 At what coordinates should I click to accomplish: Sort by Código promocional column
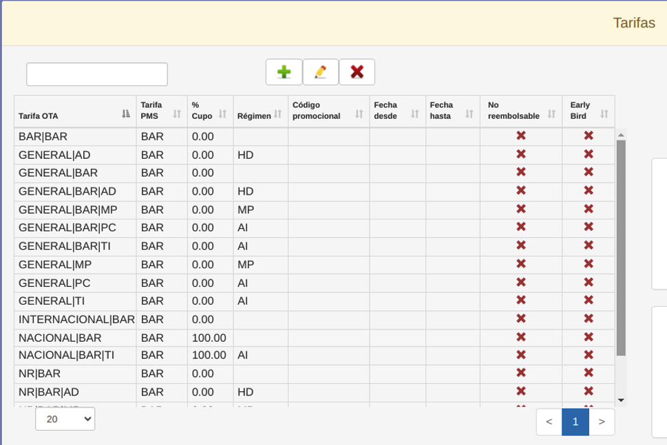[359, 114]
